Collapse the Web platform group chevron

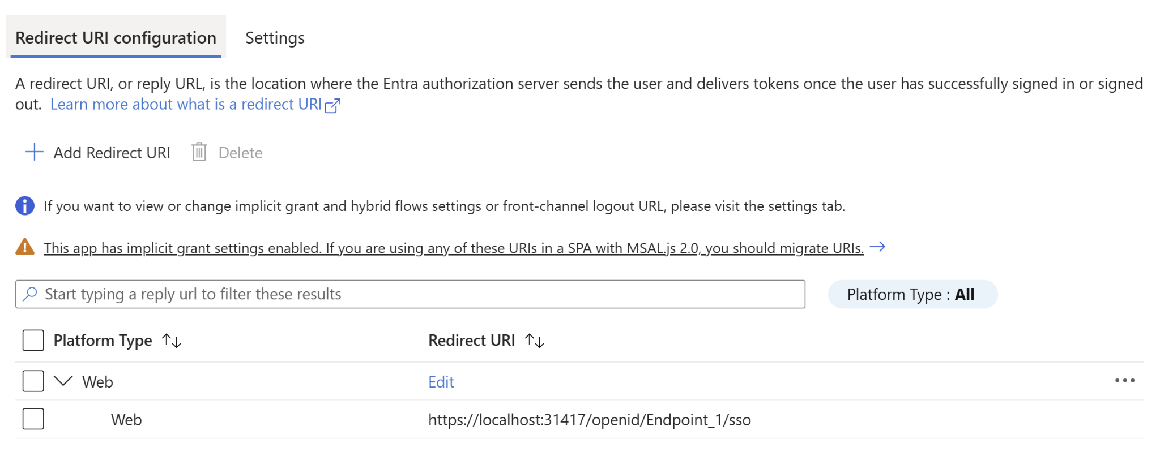(63, 381)
